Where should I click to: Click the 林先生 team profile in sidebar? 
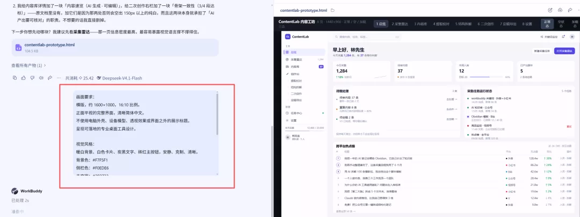point(303,138)
